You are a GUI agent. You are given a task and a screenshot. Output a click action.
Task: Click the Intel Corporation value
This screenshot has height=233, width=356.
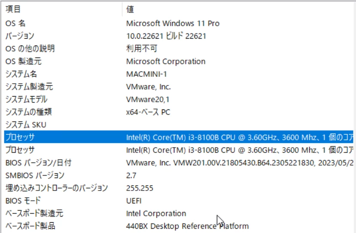tap(156, 214)
